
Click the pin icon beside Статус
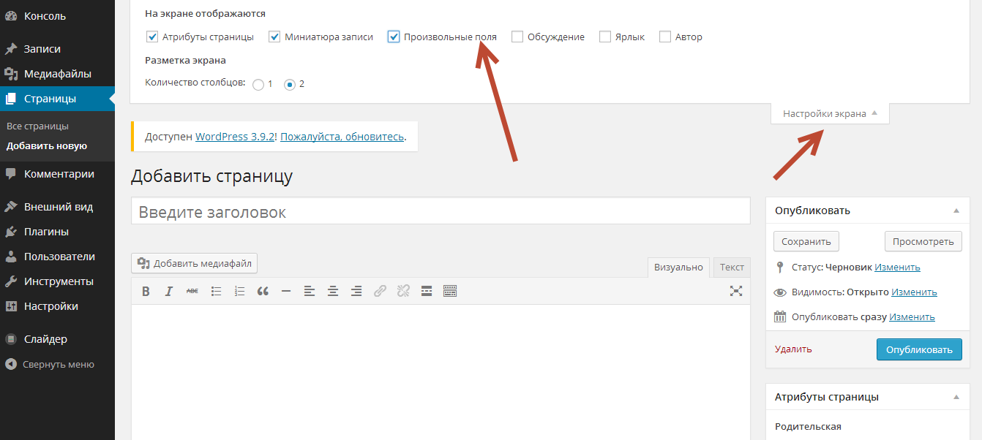(x=780, y=268)
